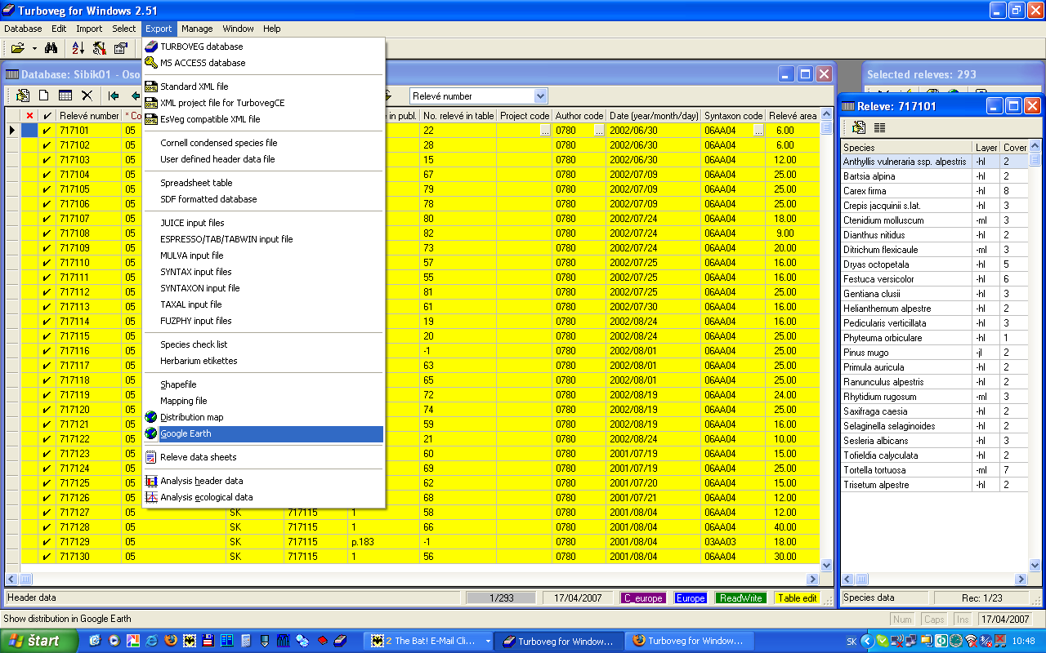Toggle checkmark for relevé 717120
The image size is (1046, 653).
tap(47, 410)
